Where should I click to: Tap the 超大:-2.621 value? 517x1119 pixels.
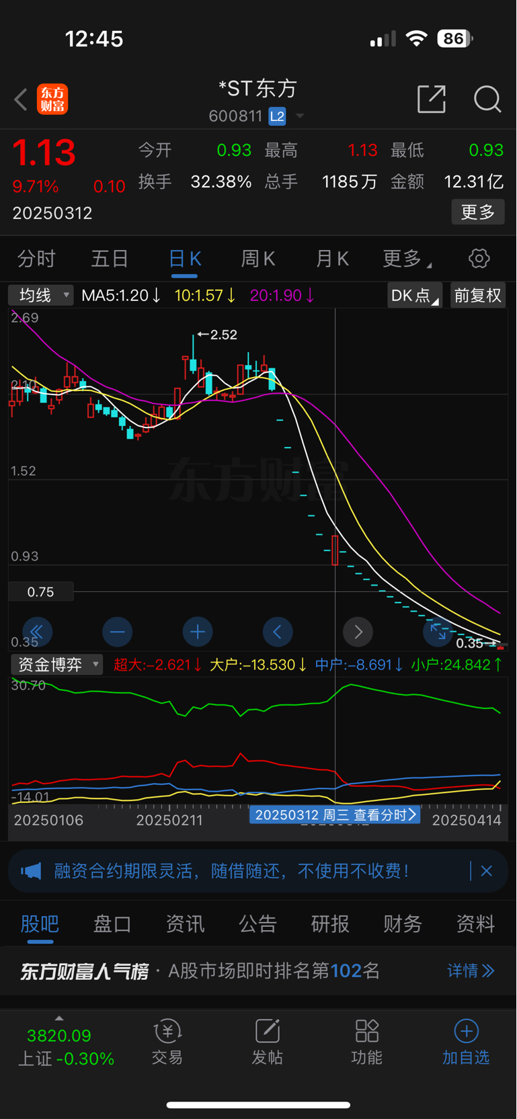point(157,665)
